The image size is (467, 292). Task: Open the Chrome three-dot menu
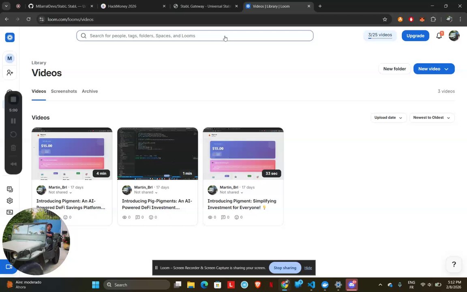461,19
